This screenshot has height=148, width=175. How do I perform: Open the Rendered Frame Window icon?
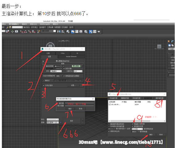coord(95,32)
